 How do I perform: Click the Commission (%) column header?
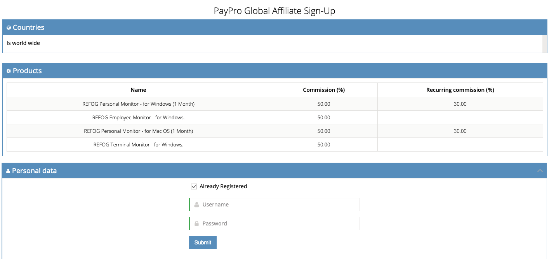point(324,90)
